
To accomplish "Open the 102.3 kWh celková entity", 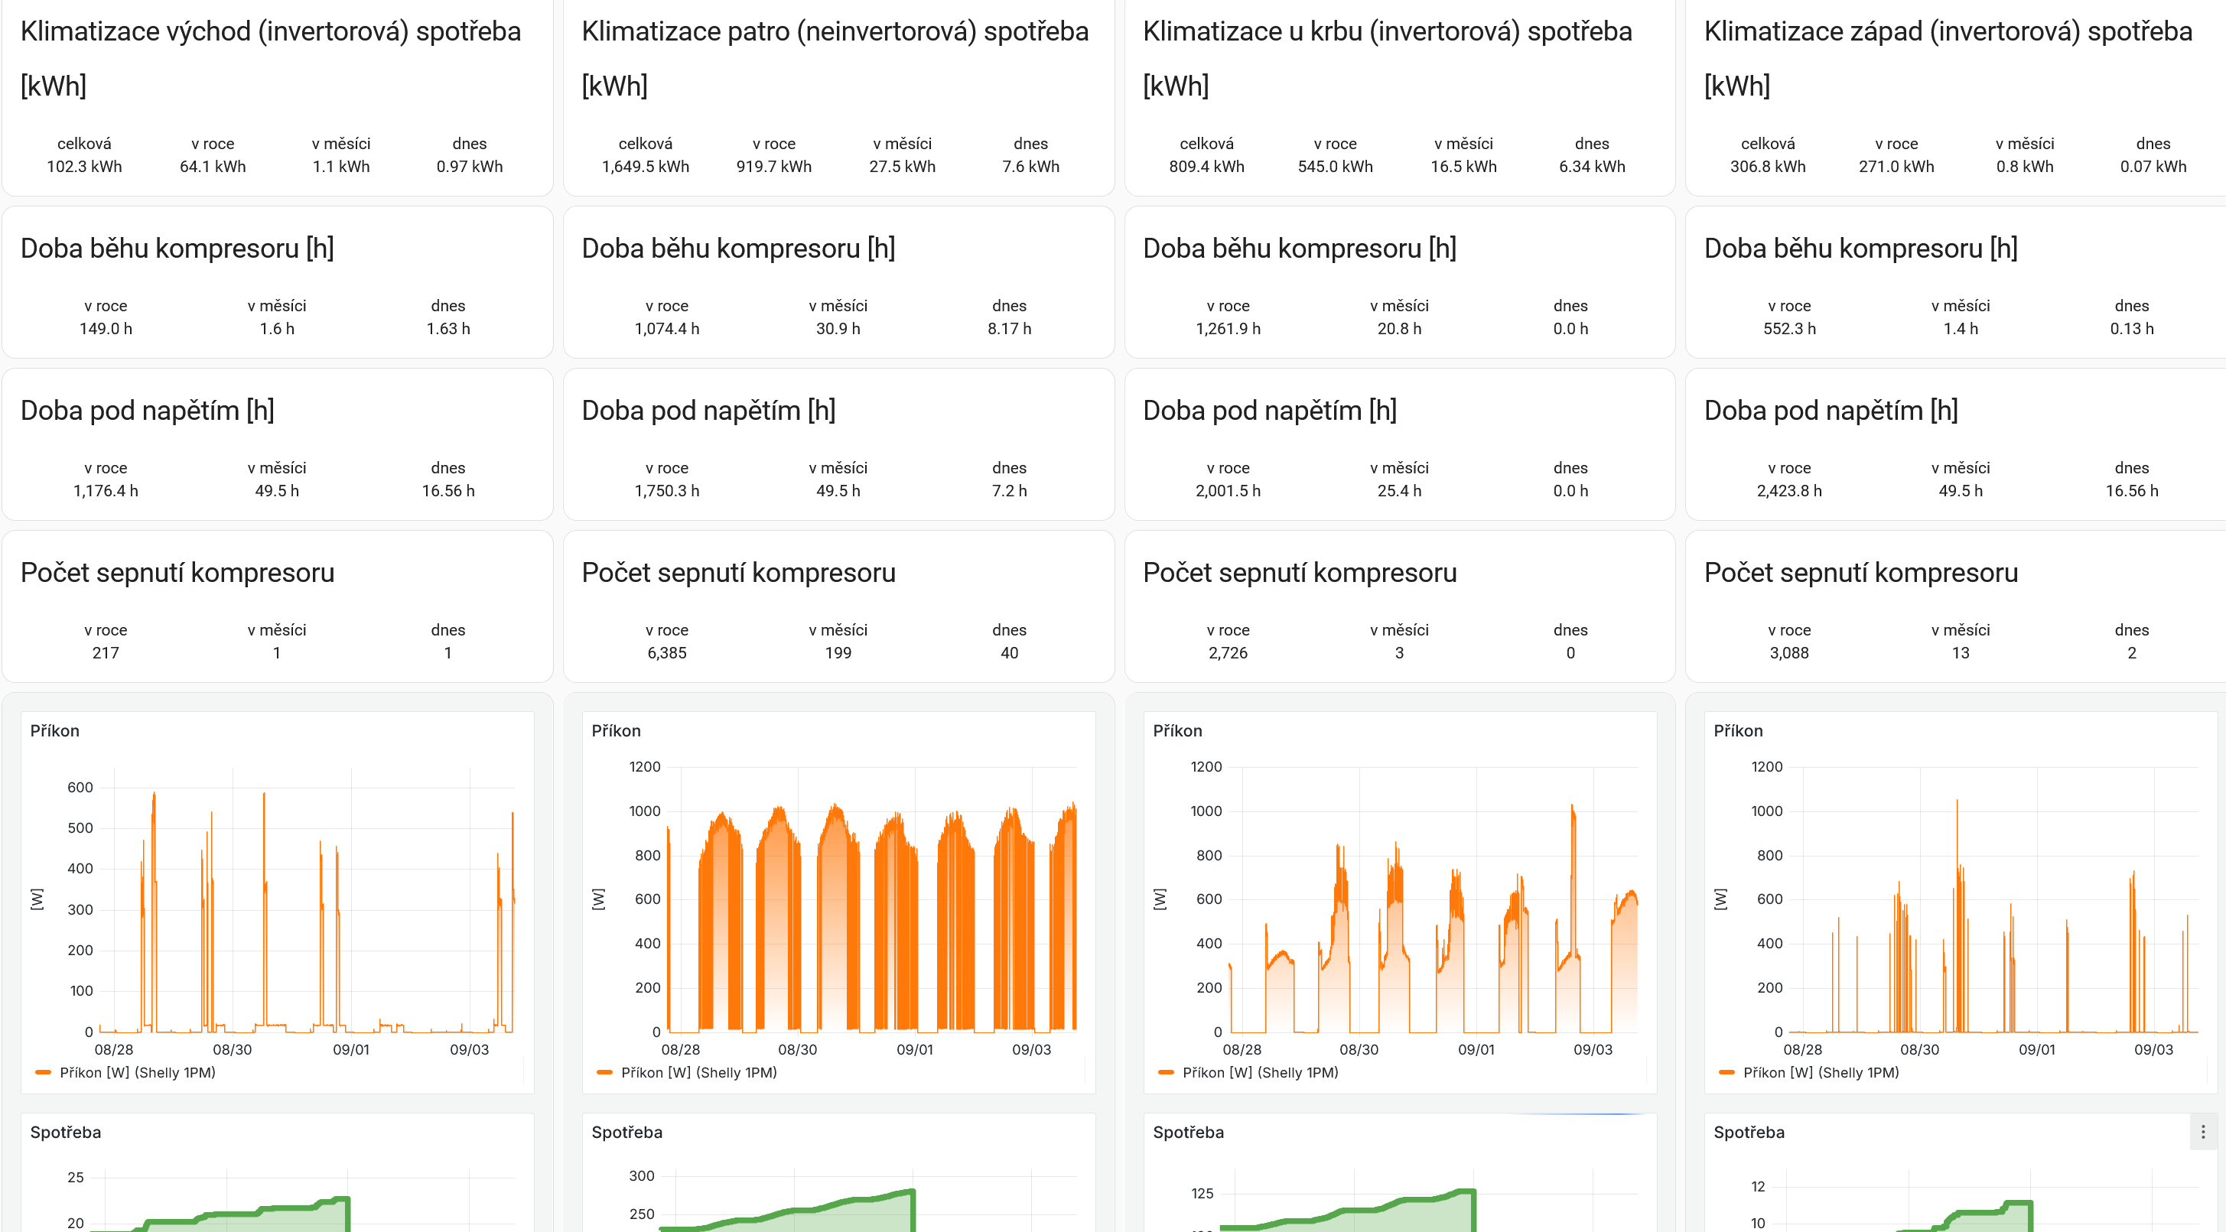I will point(84,166).
